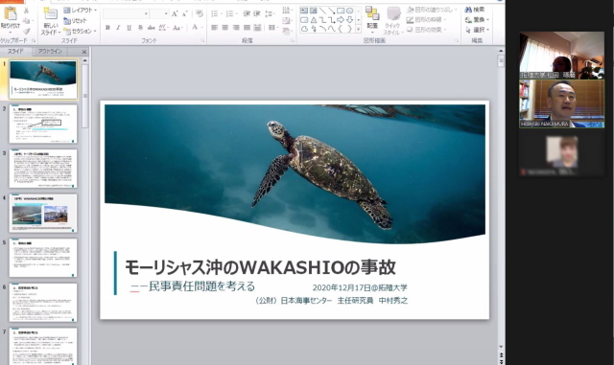Open the font name combo box
Viewport: 614px width, 365px height.
(x=126, y=14)
